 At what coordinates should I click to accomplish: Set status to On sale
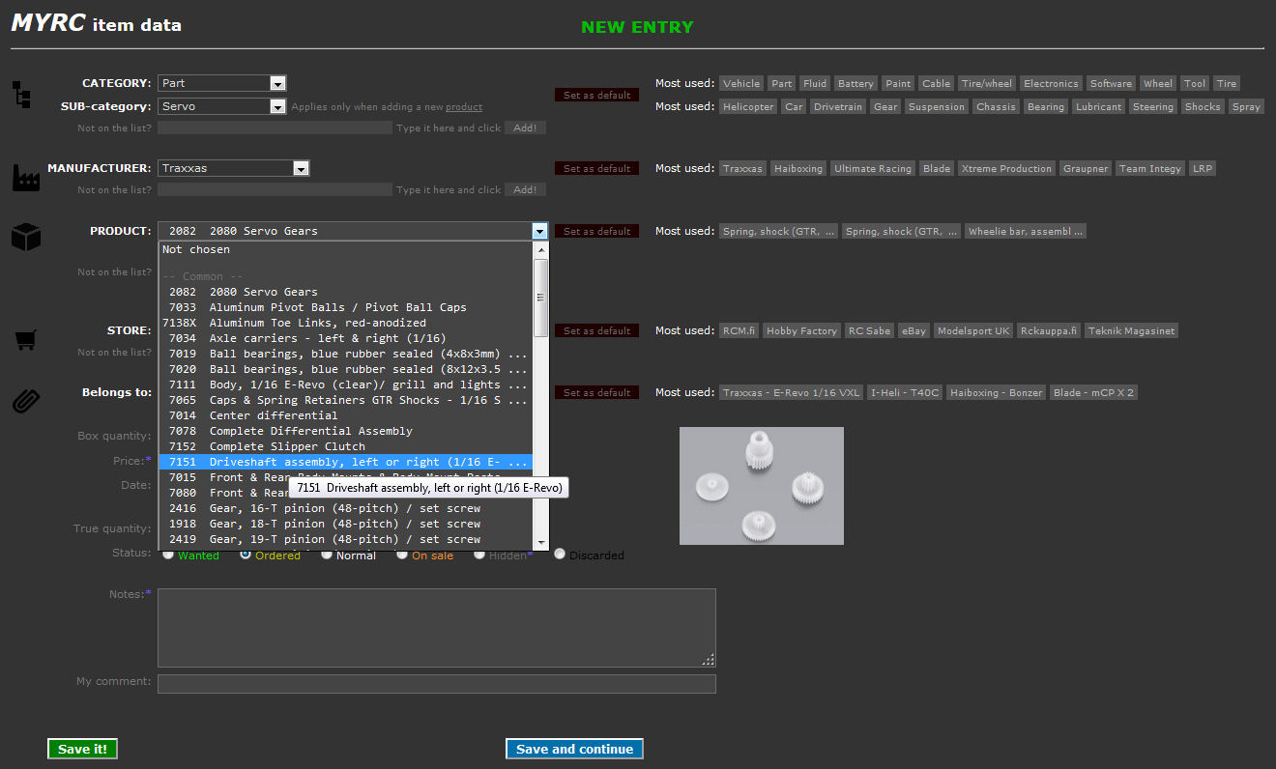pos(402,555)
